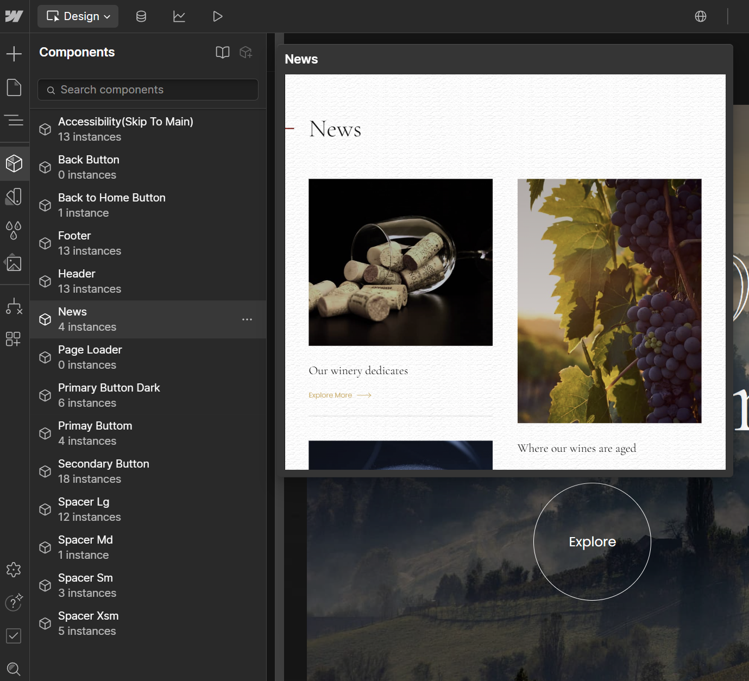The width and height of the screenshot is (749, 681).
Task: Click the globe locale icon
Action: (701, 16)
